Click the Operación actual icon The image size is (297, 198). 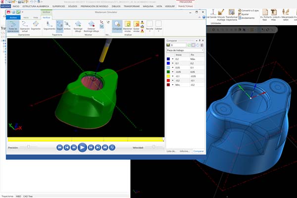pyautogui.click(x=25, y=25)
